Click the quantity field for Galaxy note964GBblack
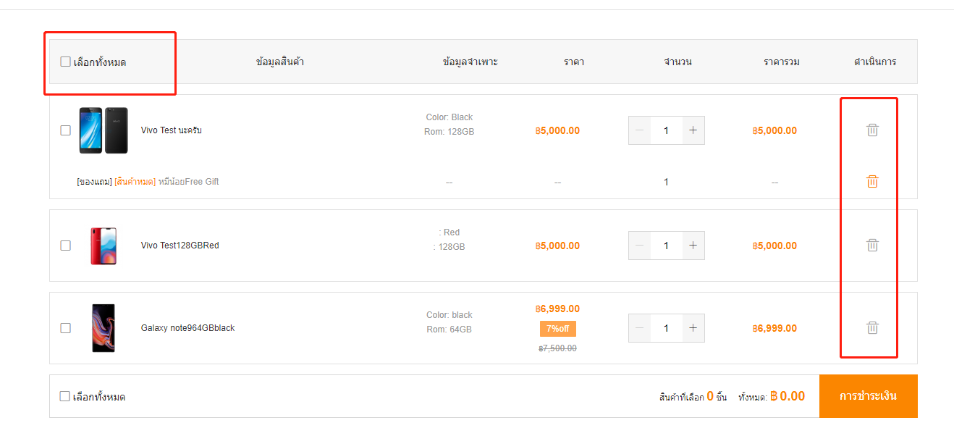954x436 pixels. (666, 328)
